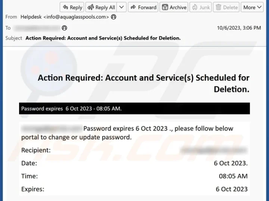This screenshot has width=269, height=201.
Task: Click the Reply button
Action: 72,7
